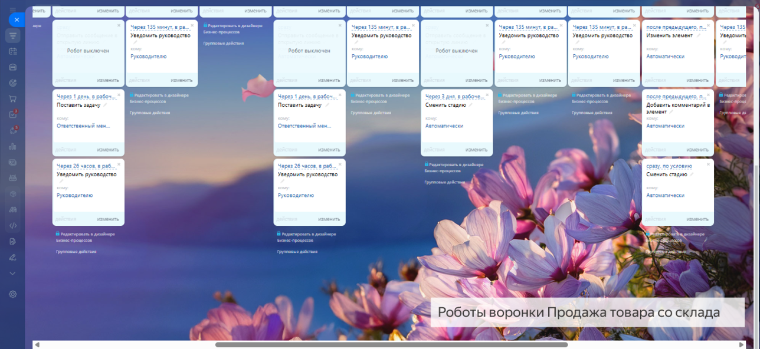Click изменить on the Изменить элемент card

[697, 80]
